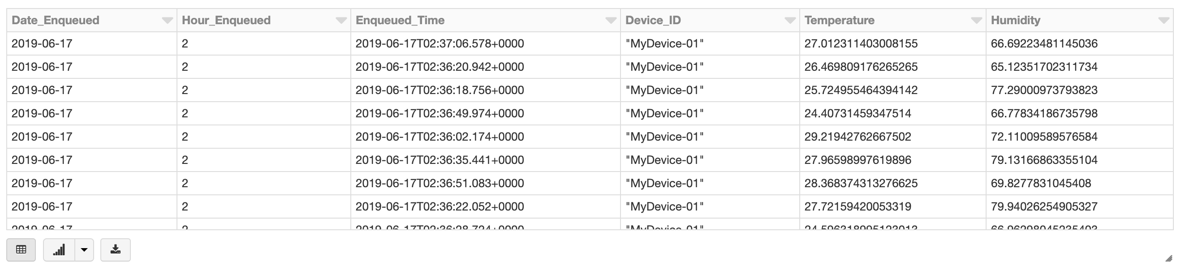Click the temperature value 28.368374313276625

pos(861,183)
